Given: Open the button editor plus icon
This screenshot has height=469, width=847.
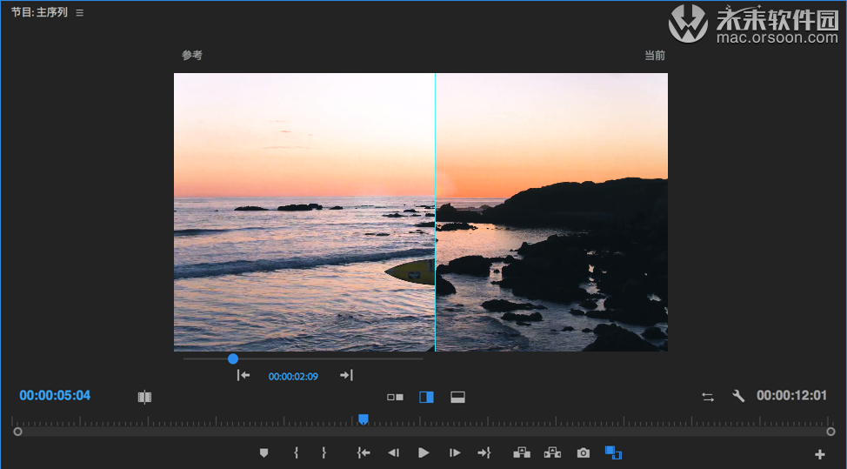Looking at the screenshot, I should pos(820,454).
